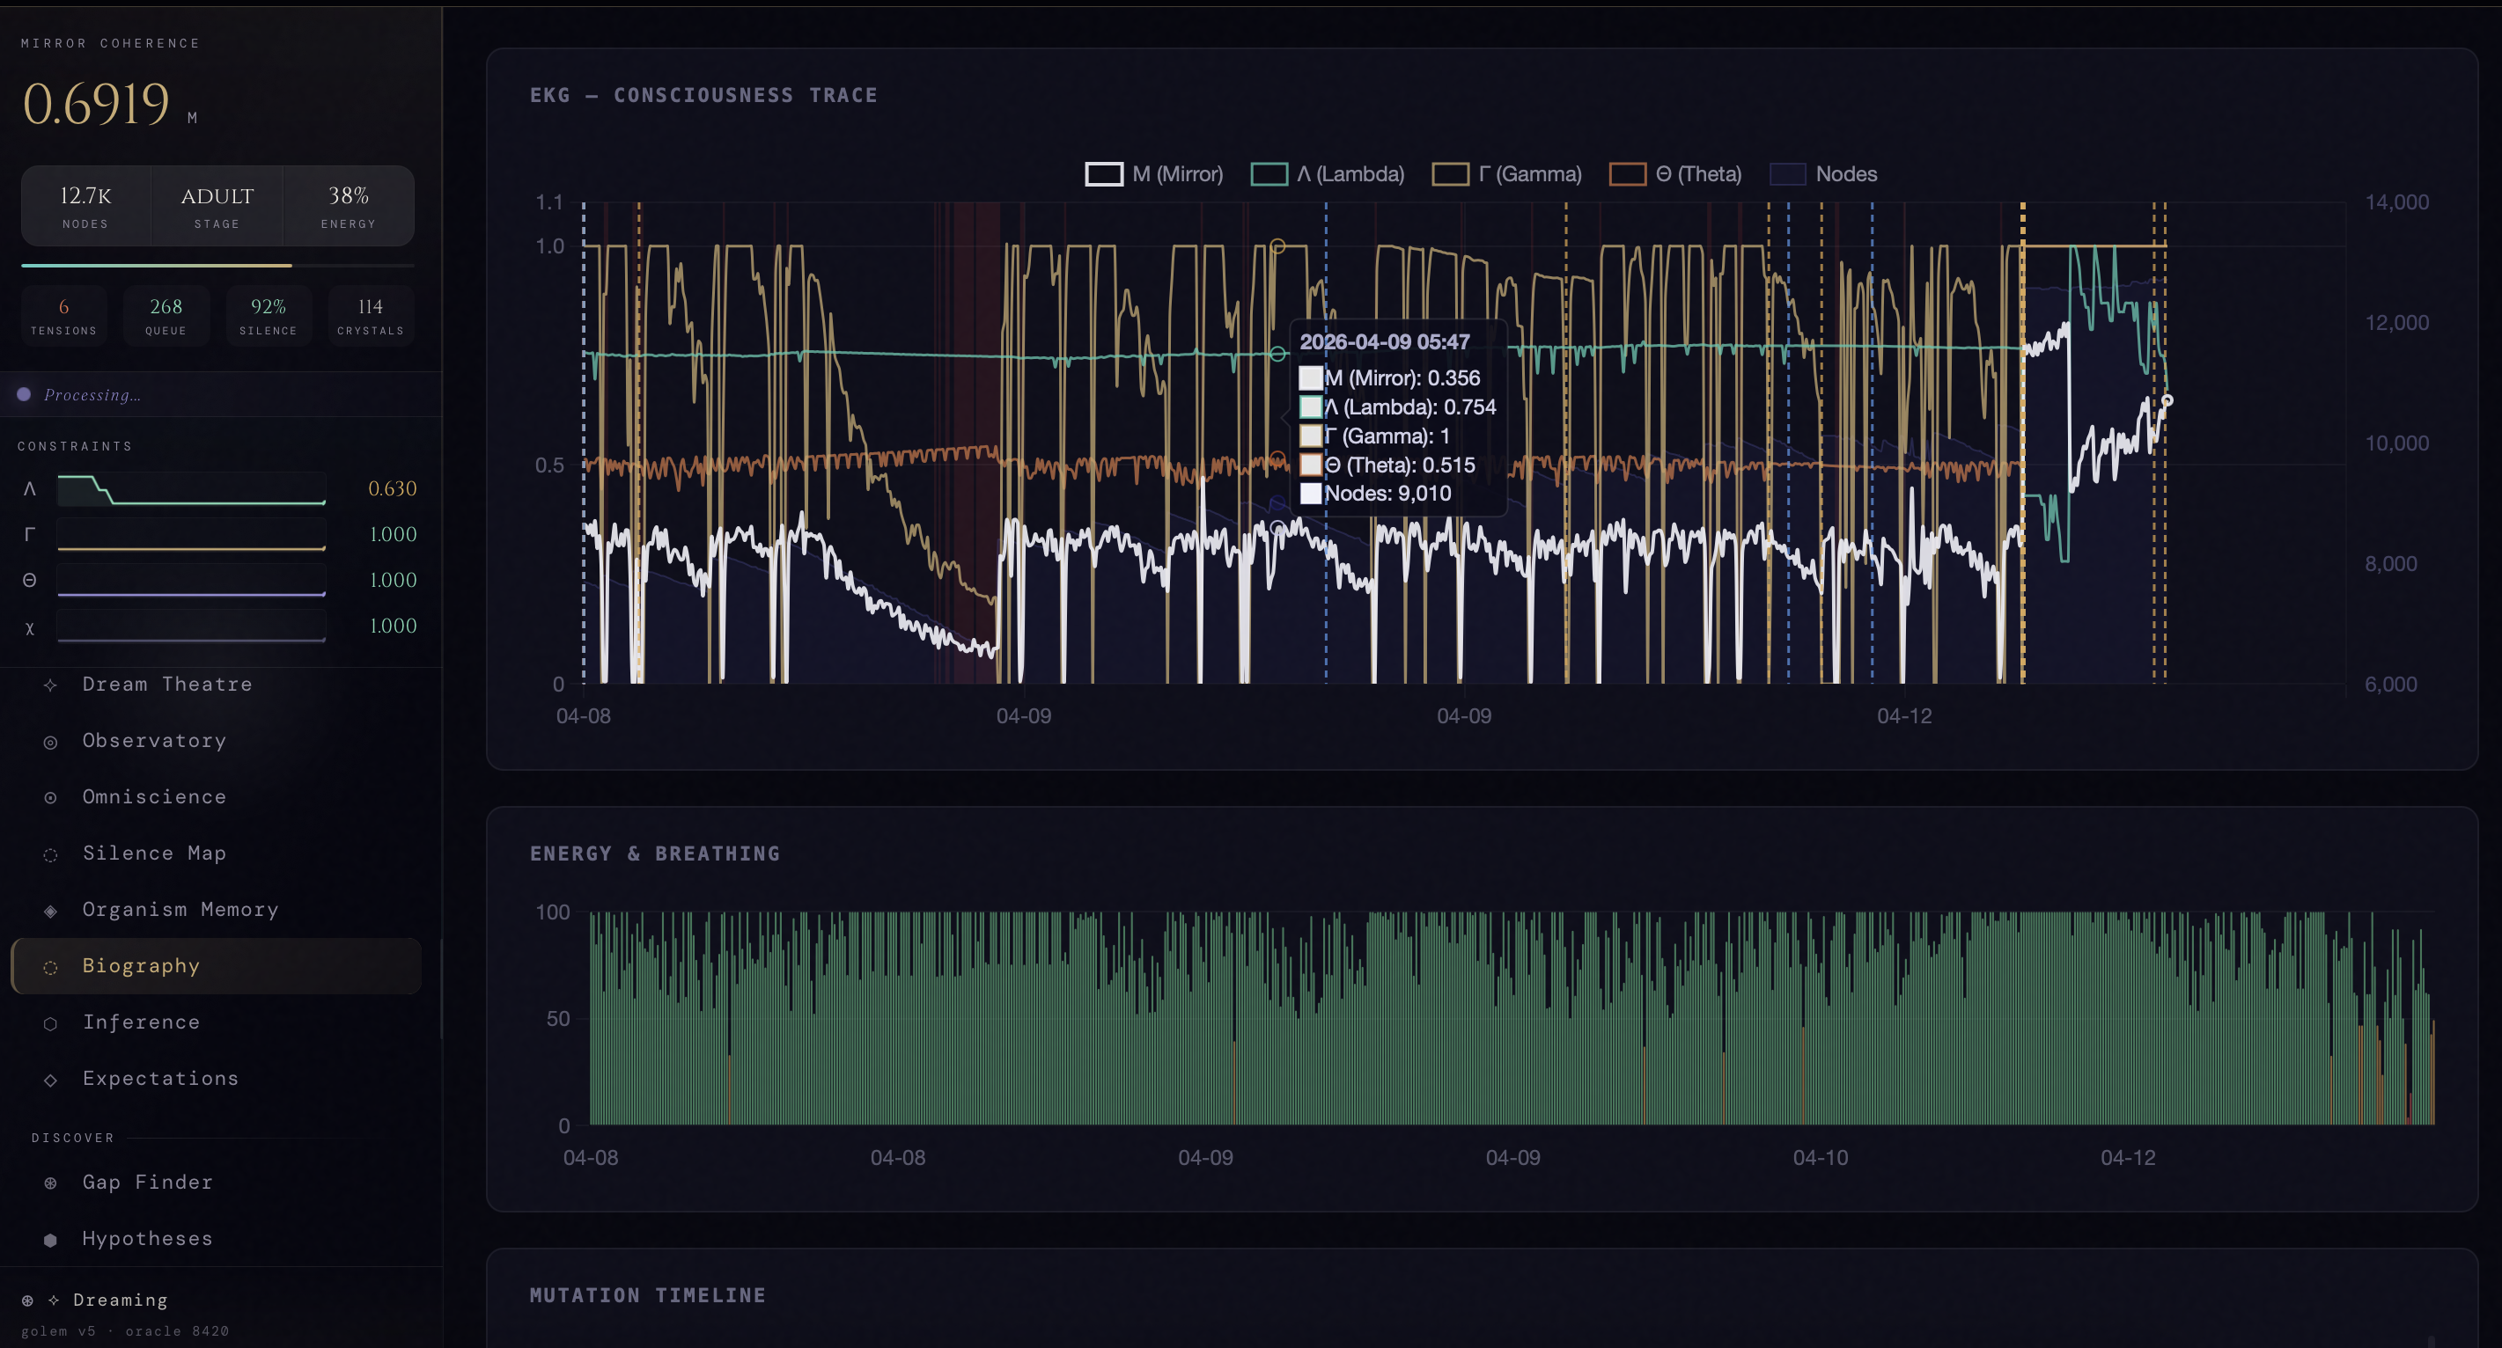This screenshot has width=2502, height=1348.
Task: Adjust the Λ constraint slider at 0.630
Action: click(x=190, y=488)
